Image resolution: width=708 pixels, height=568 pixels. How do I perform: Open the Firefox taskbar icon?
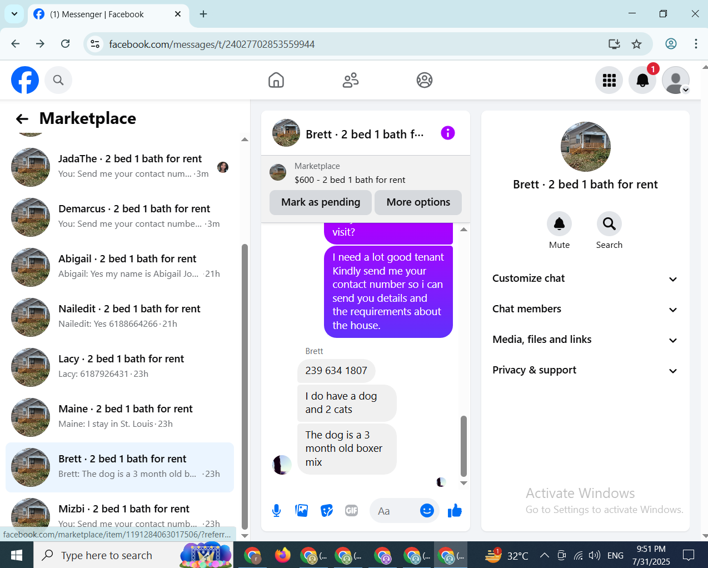tap(282, 555)
